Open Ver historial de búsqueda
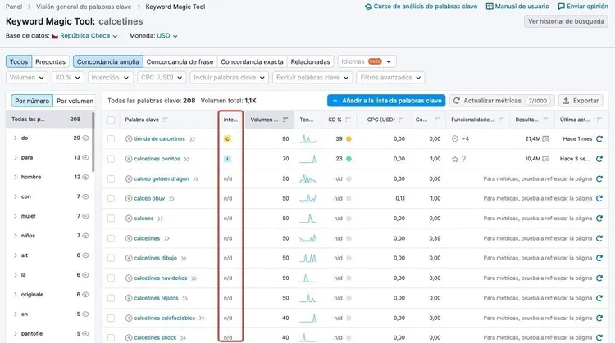 coord(566,21)
